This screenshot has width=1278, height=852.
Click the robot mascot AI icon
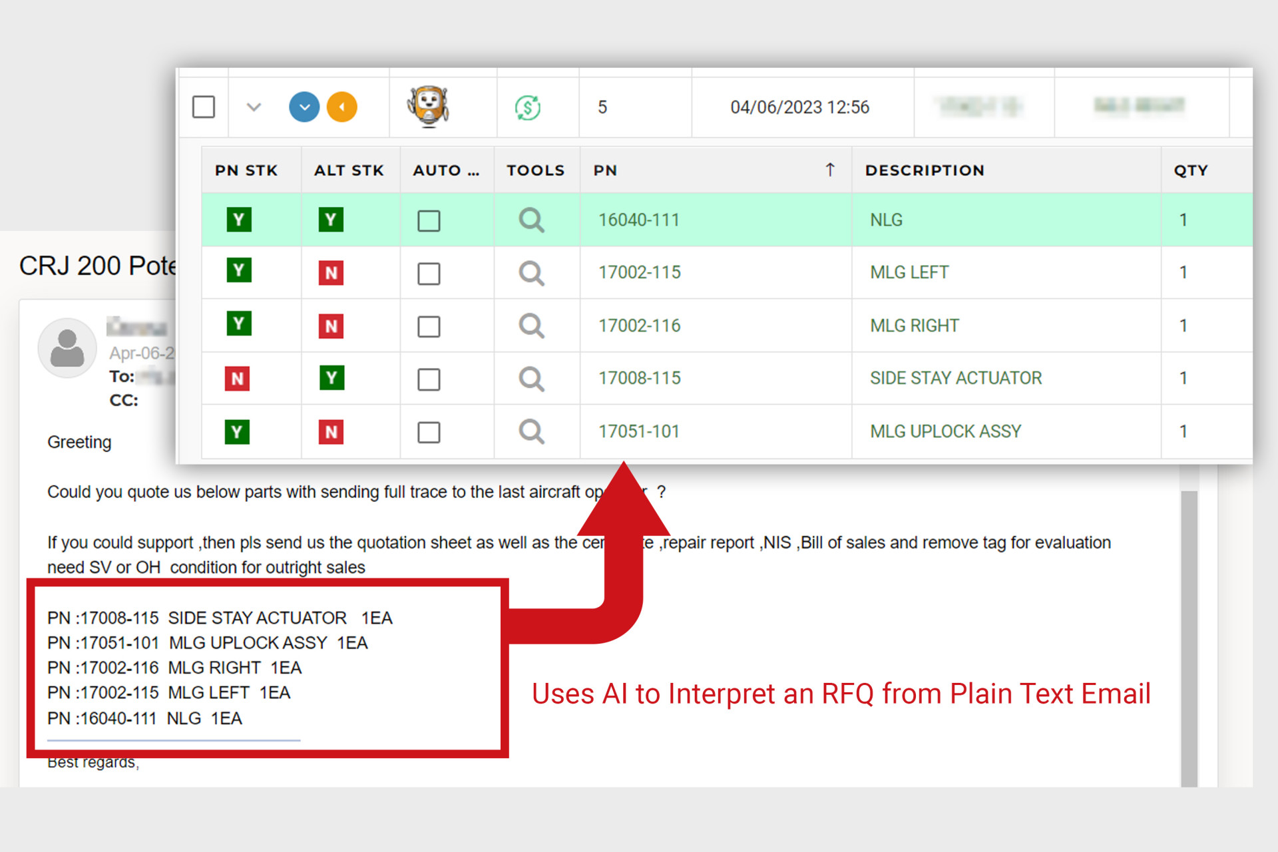coord(428,106)
